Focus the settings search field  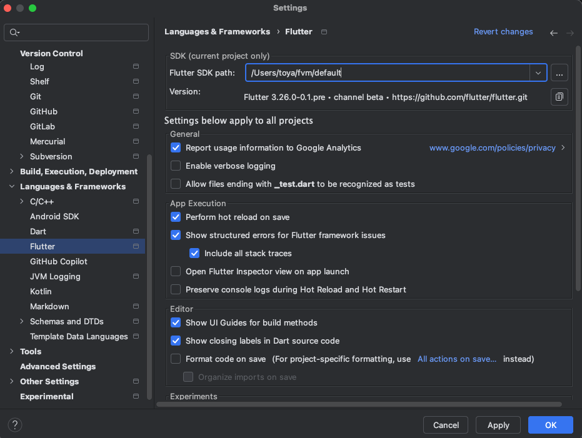(x=76, y=32)
